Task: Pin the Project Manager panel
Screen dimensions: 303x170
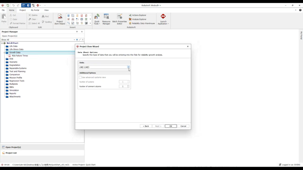Action: coord(77,32)
